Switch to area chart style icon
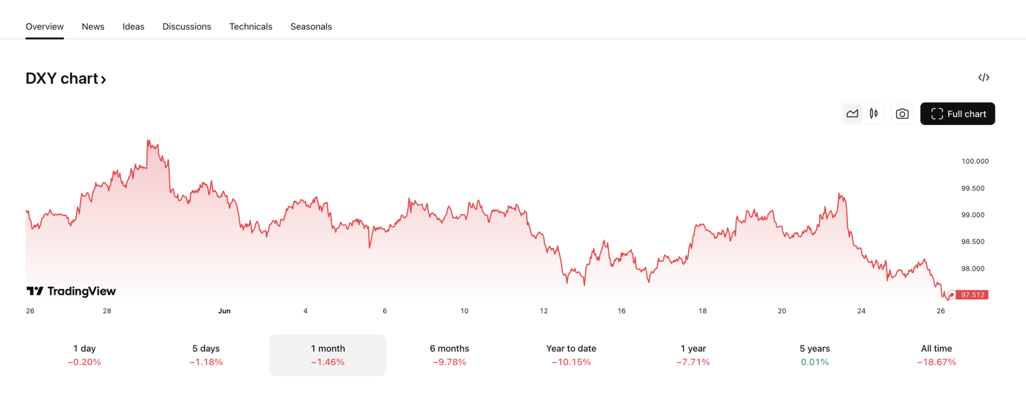Screen dimensions: 1026x403 click(x=852, y=114)
